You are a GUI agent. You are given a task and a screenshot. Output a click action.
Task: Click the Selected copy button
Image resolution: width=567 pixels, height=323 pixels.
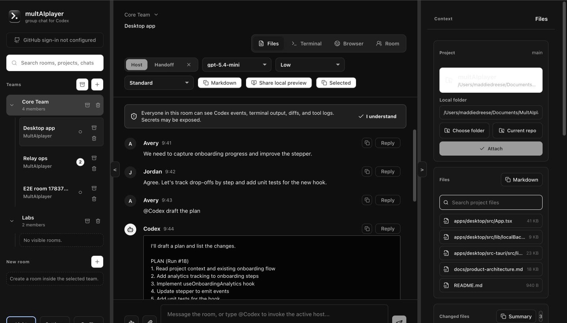(336, 83)
